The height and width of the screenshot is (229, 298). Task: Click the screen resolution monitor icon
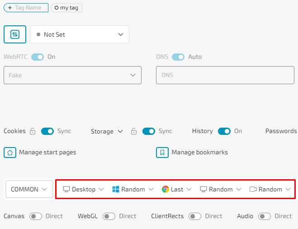tap(203, 189)
